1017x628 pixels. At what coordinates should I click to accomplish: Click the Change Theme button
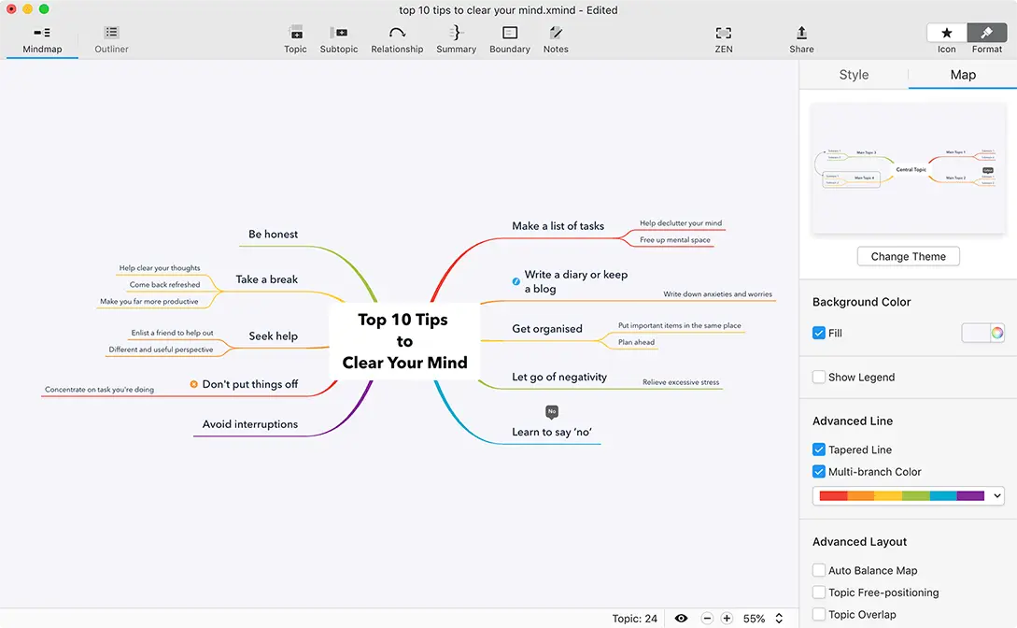coord(908,256)
